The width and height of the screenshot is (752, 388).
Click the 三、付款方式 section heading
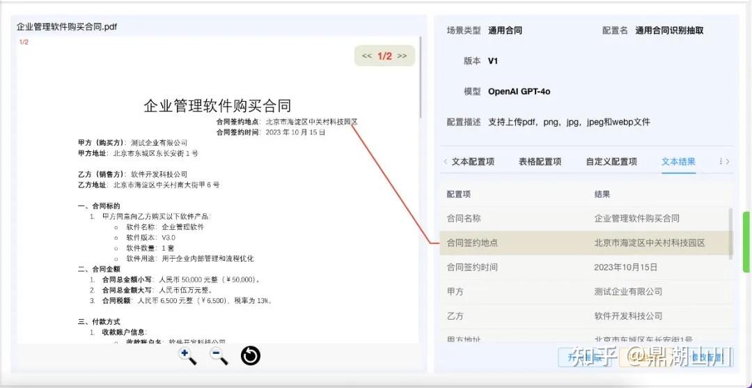(x=99, y=321)
